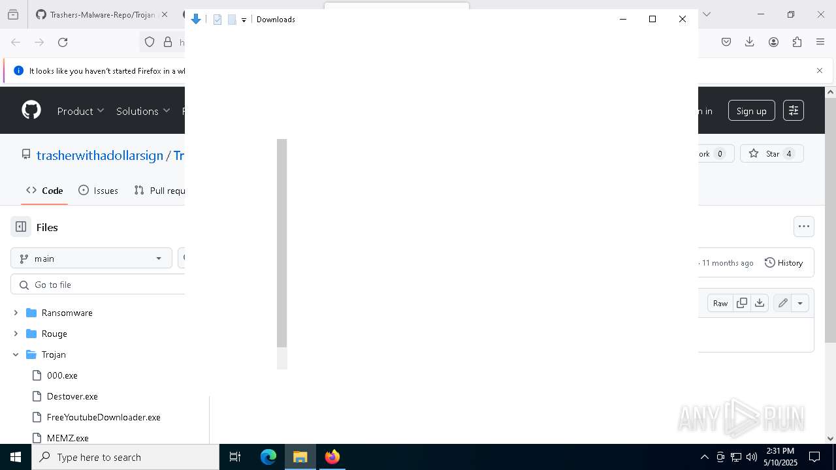
Task: Open the Firefox account icon
Action: point(773,42)
